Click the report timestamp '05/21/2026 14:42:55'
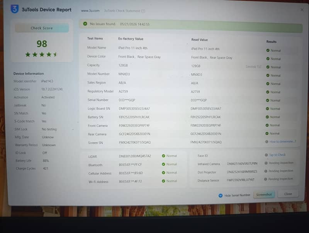 pyautogui.click(x=134, y=24)
